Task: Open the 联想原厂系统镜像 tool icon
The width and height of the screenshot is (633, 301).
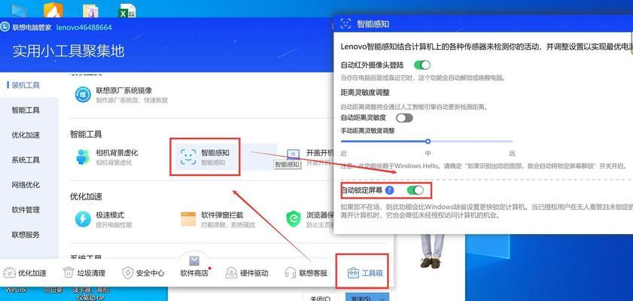Action: [83, 95]
